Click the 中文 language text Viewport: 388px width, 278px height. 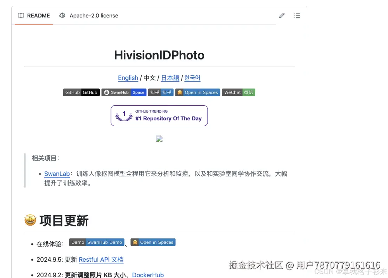click(x=149, y=78)
